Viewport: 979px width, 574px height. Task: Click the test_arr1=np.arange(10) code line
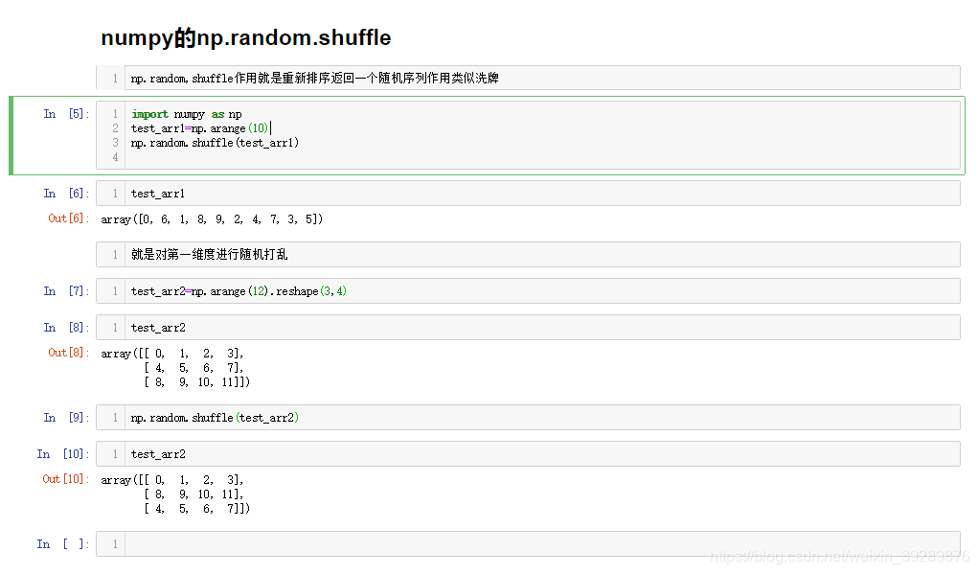click(x=200, y=128)
